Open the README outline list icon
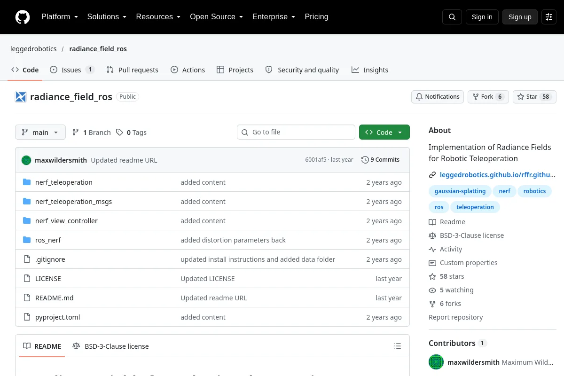This screenshot has width=564, height=376. (x=398, y=346)
